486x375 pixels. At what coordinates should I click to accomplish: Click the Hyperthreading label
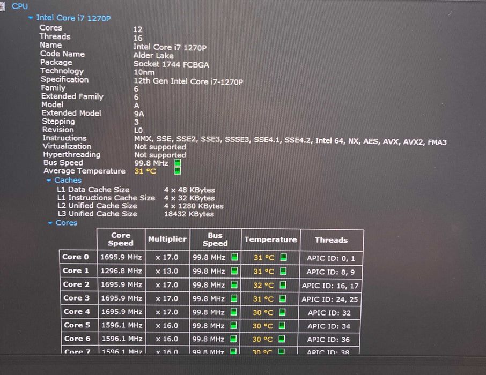tap(71, 154)
